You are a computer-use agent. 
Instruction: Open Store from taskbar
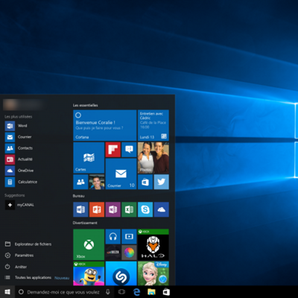point(166,292)
